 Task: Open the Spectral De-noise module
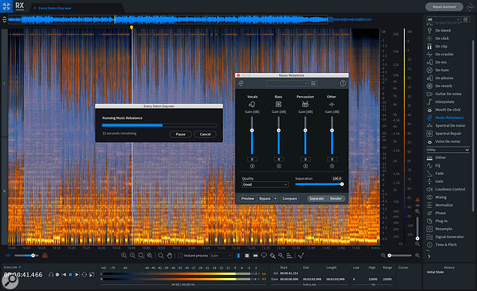(x=446, y=125)
